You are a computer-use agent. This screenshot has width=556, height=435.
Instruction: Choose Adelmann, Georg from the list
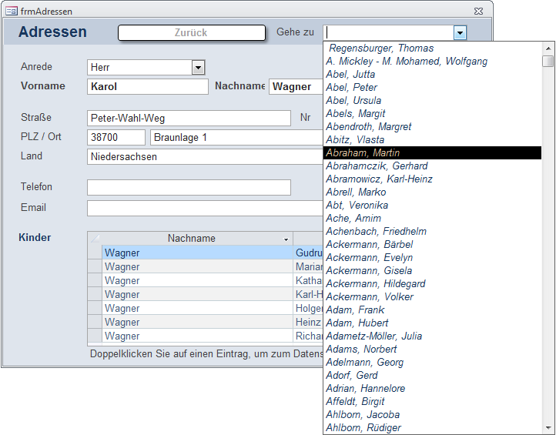pos(433,363)
